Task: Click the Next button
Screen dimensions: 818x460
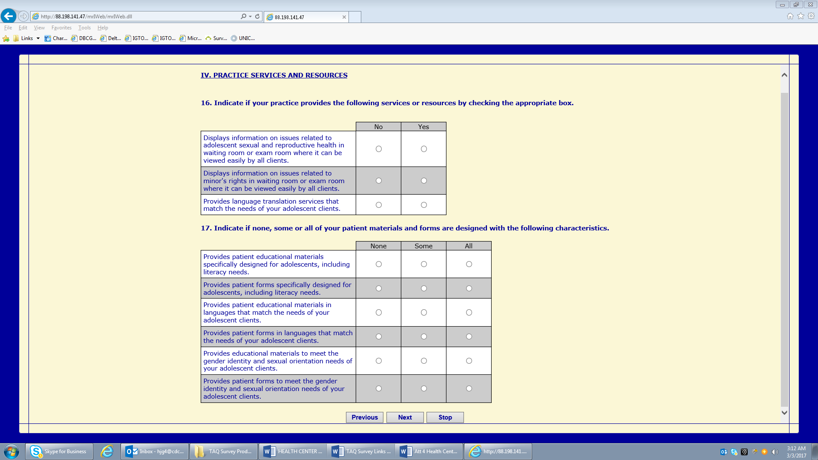Action: tap(405, 417)
